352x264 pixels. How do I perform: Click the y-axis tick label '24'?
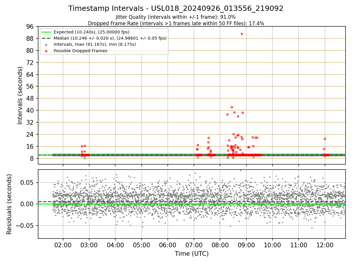30,135
